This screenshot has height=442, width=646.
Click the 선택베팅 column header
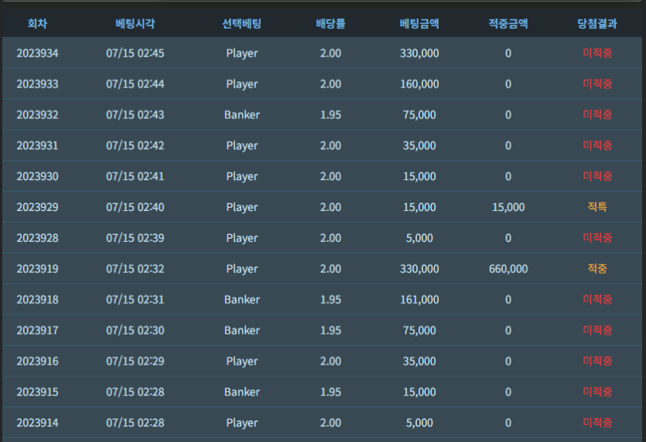[242, 23]
